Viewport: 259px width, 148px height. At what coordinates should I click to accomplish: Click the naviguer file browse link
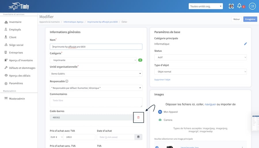tap(210, 104)
